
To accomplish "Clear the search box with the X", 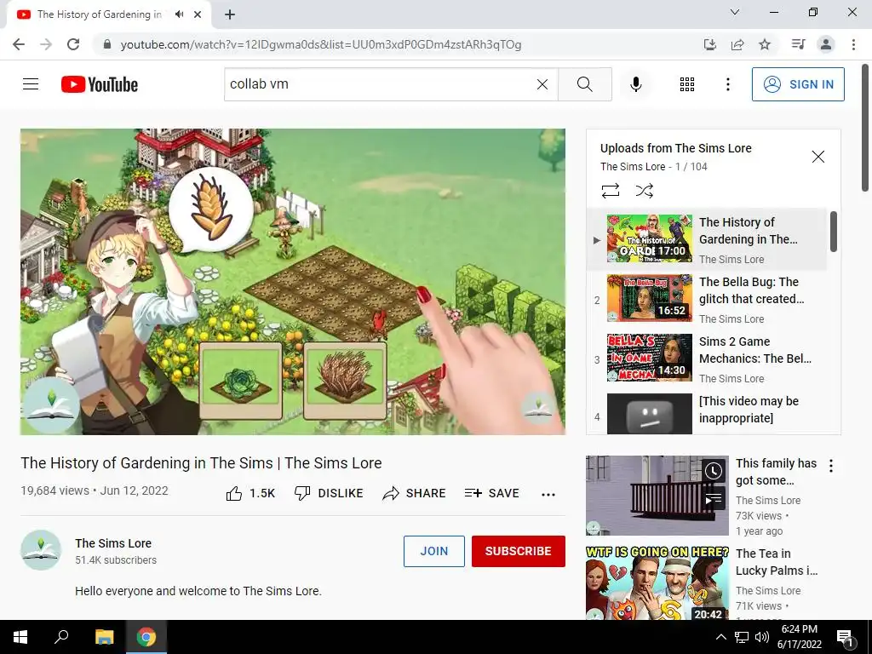I will click(x=542, y=84).
